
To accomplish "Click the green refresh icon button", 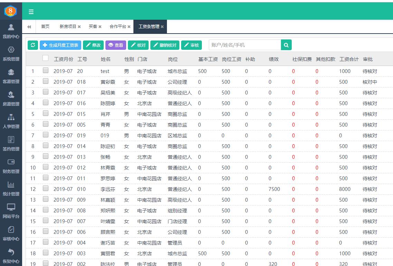I will click(x=32, y=45).
